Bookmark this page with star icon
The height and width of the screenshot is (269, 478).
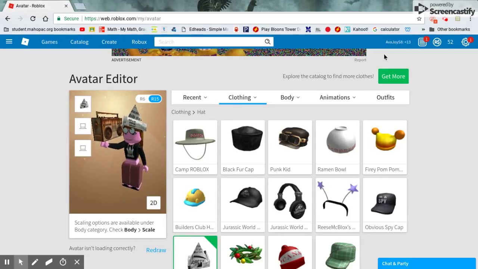tap(419, 18)
